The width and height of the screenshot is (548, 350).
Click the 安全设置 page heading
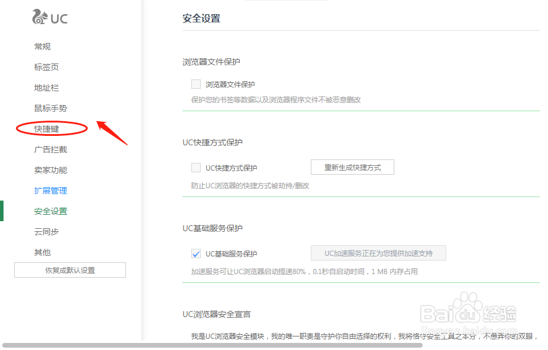tap(201, 18)
